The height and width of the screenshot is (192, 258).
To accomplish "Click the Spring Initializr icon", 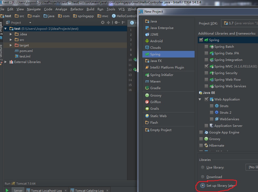I will tap(147, 75).
